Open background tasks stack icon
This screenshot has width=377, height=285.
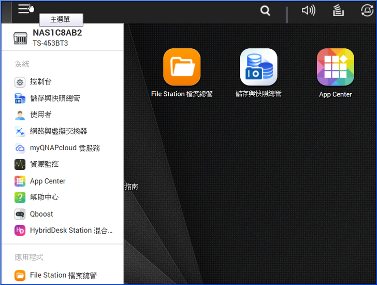point(338,11)
